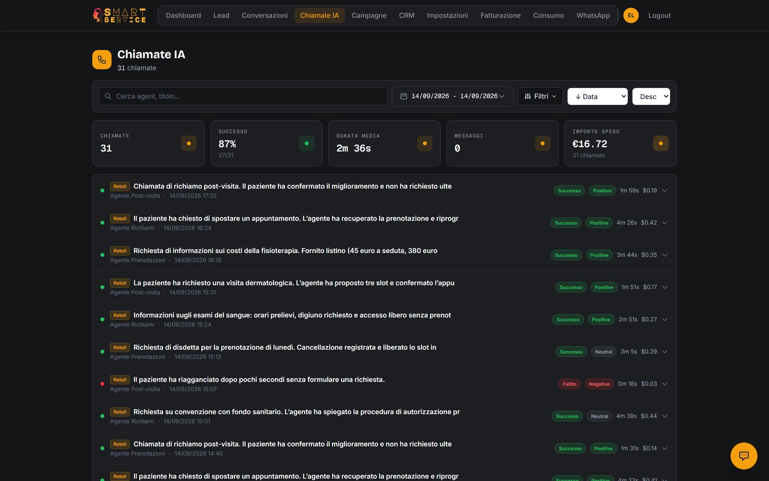The image size is (769, 481).
Task: Open the Lead tab
Action: pos(221,15)
